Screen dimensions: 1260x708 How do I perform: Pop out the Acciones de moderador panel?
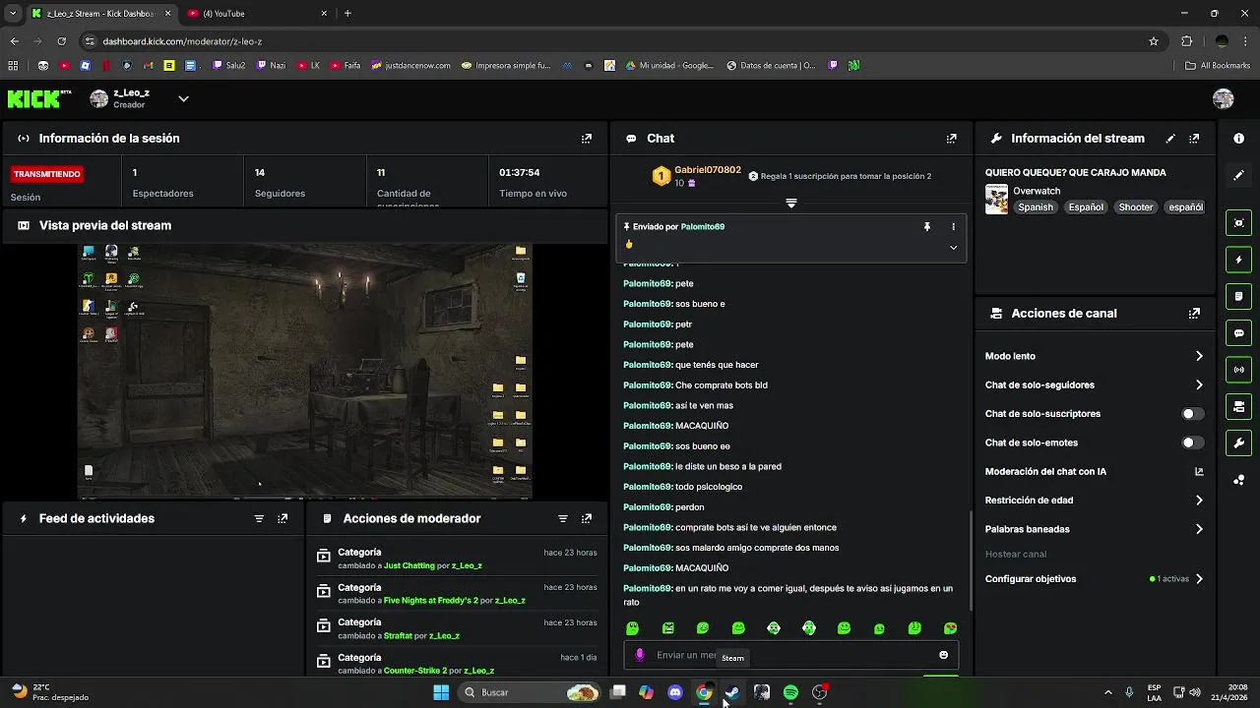587,518
